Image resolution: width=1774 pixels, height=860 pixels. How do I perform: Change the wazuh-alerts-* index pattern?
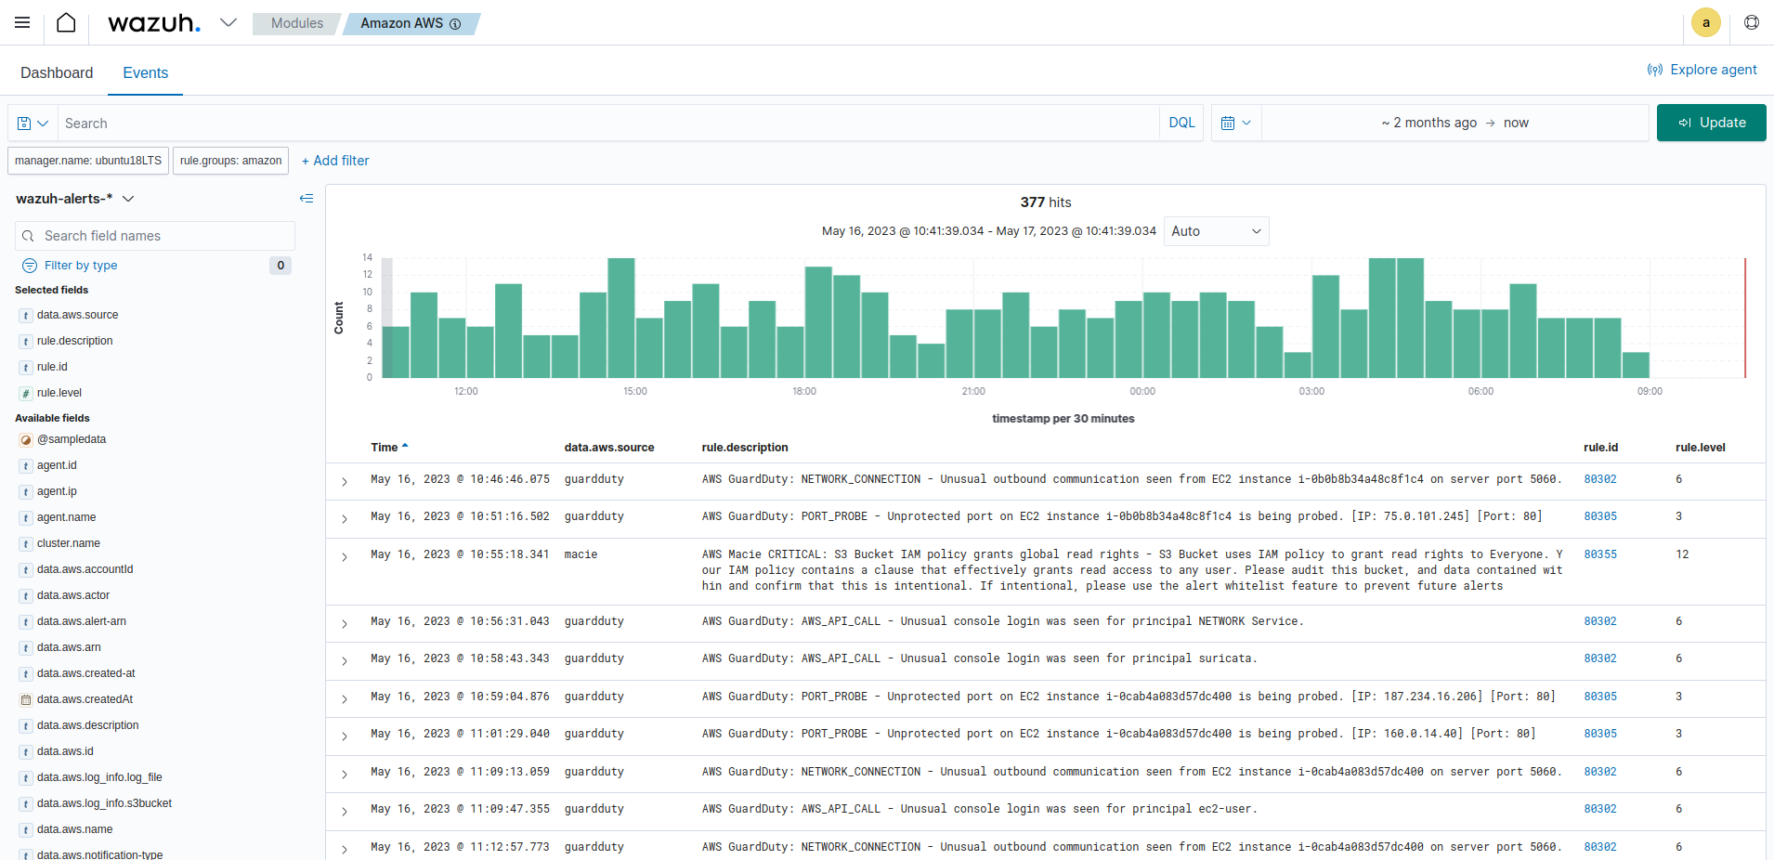(x=75, y=199)
